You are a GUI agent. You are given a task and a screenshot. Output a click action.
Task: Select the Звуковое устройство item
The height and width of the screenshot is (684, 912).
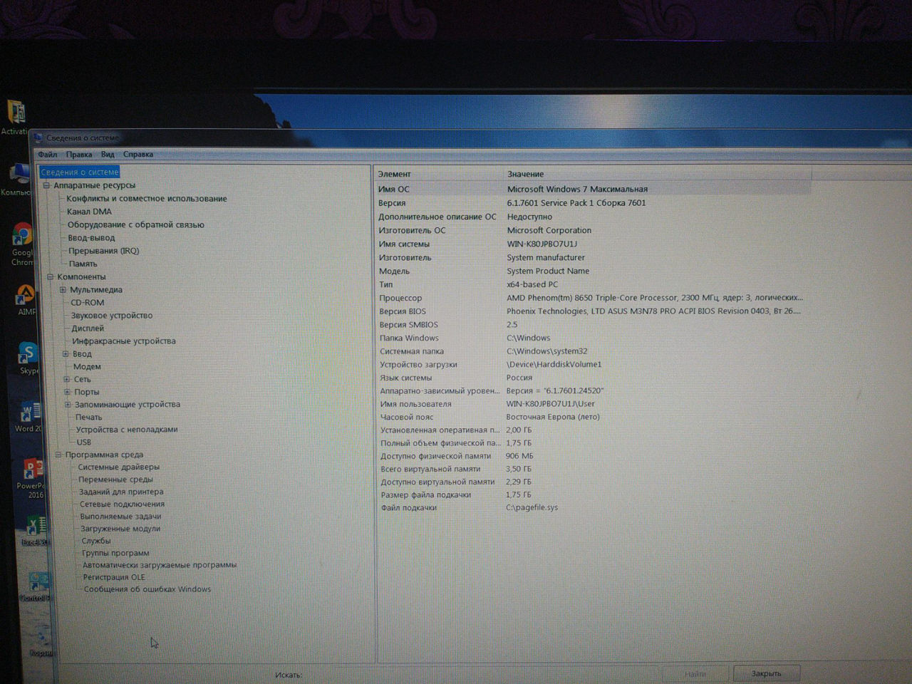click(x=111, y=316)
